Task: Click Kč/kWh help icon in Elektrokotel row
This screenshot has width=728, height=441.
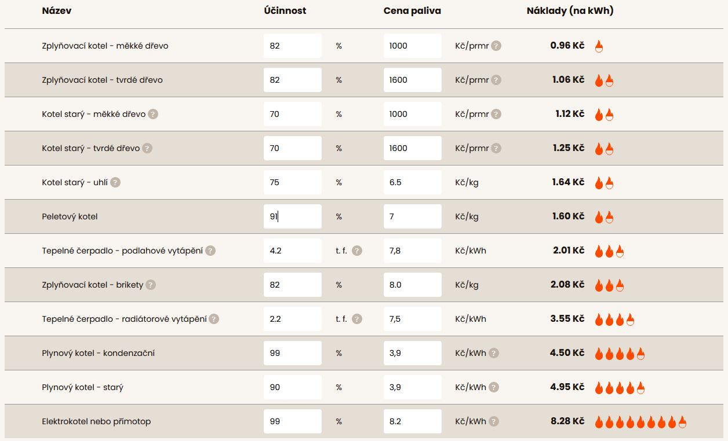Action: [x=494, y=421]
